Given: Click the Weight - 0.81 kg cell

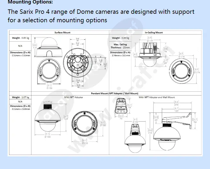Looking at the screenshot, I should tap(20, 38).
